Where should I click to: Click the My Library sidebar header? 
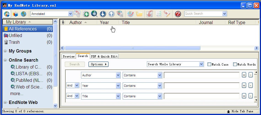click(28, 22)
